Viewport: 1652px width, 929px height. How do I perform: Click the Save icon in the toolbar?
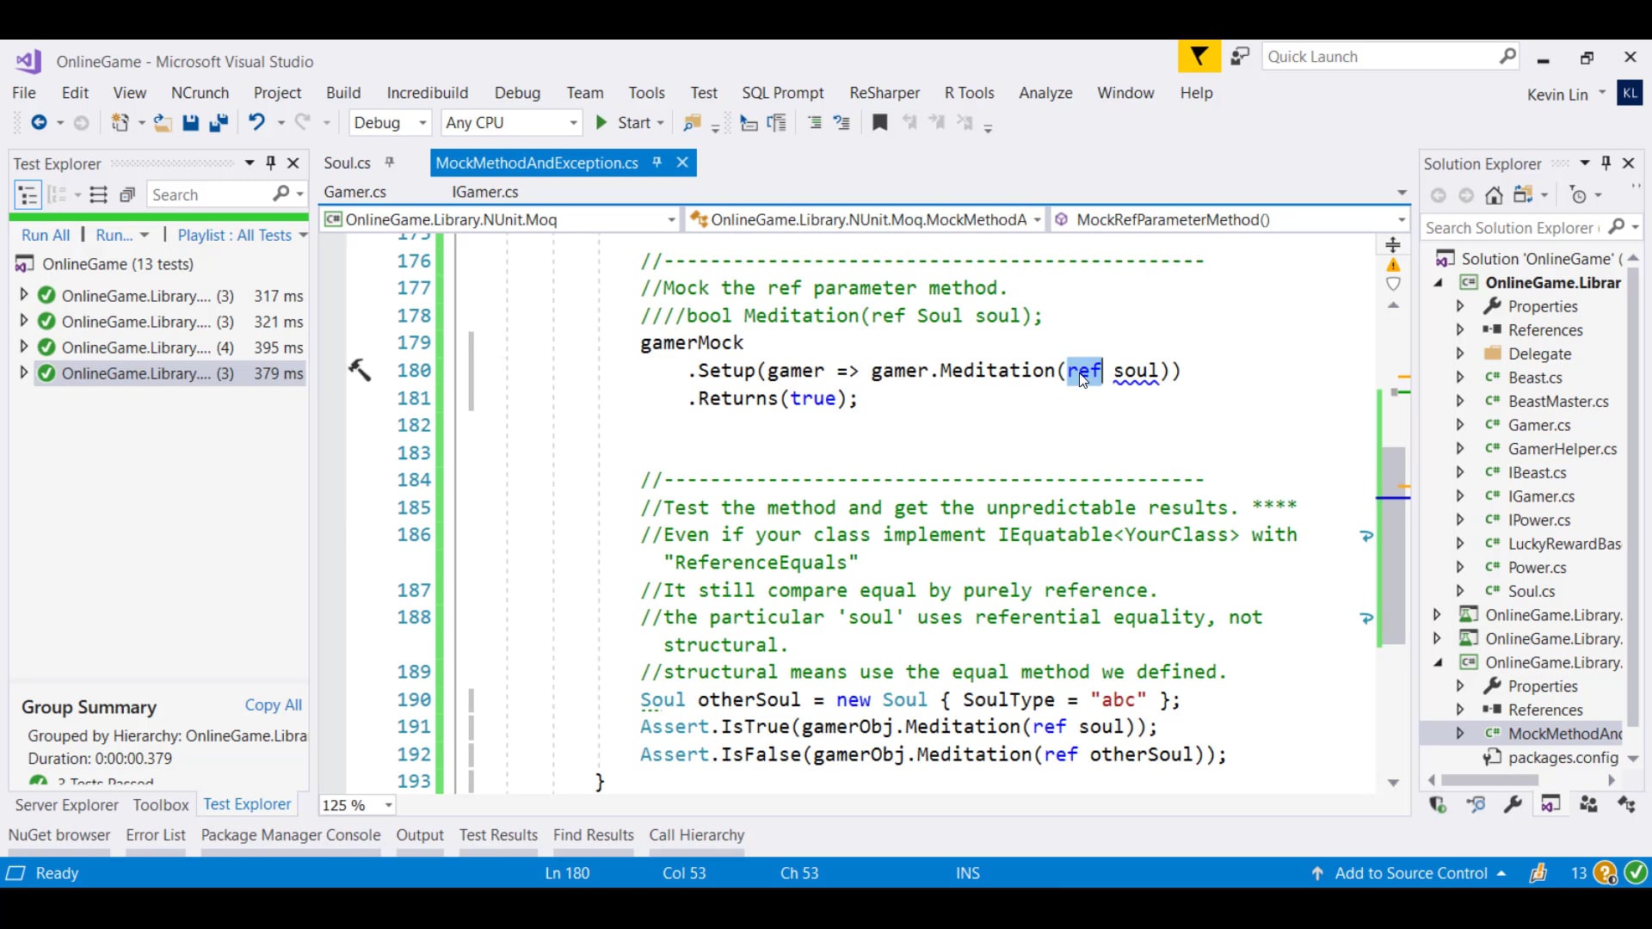click(191, 123)
